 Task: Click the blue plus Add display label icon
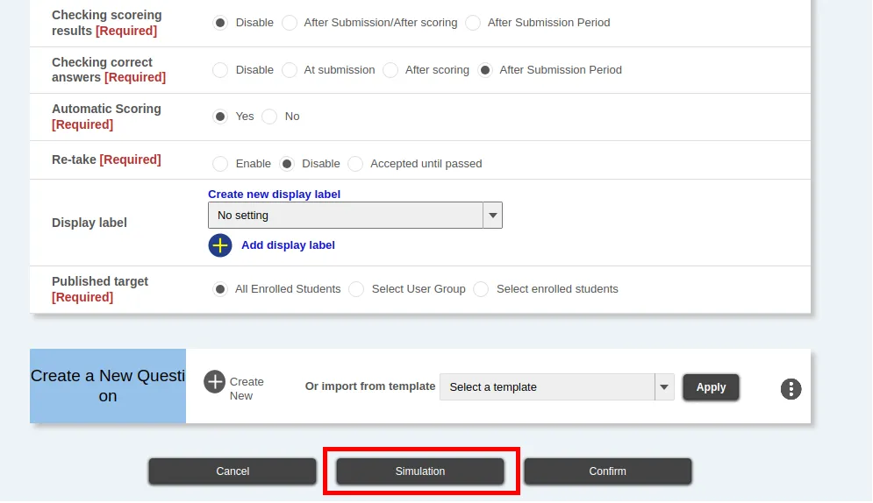[219, 245]
